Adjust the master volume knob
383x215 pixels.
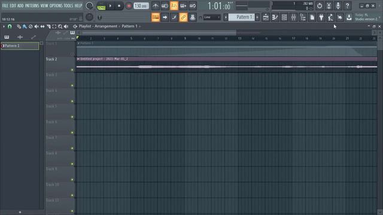click(x=89, y=6)
